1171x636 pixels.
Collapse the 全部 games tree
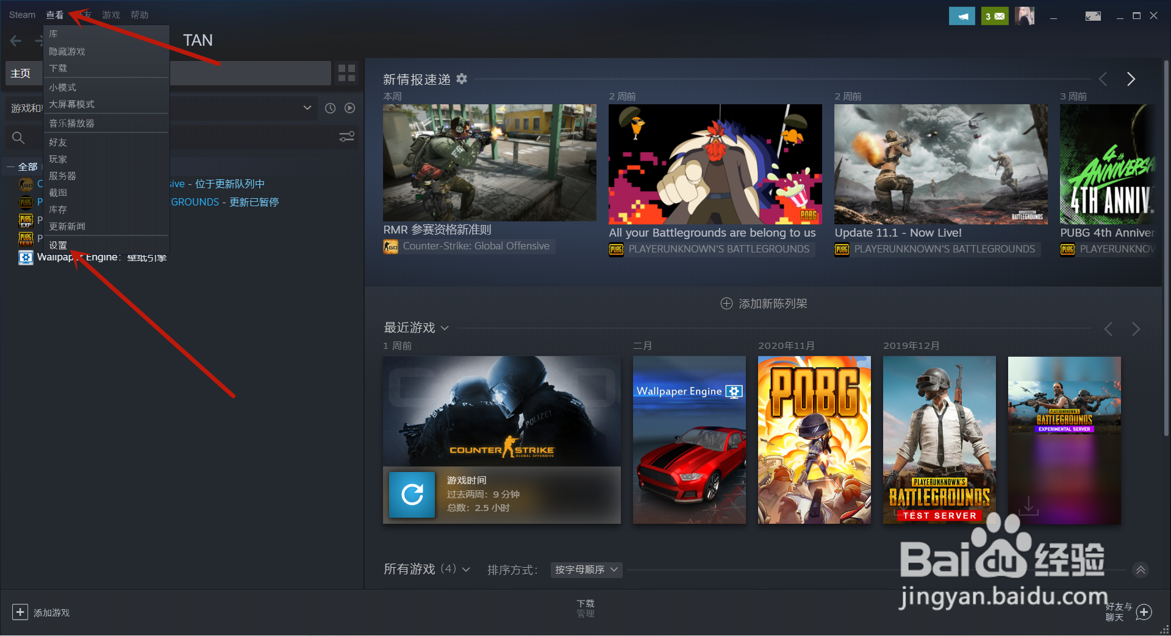[10, 166]
